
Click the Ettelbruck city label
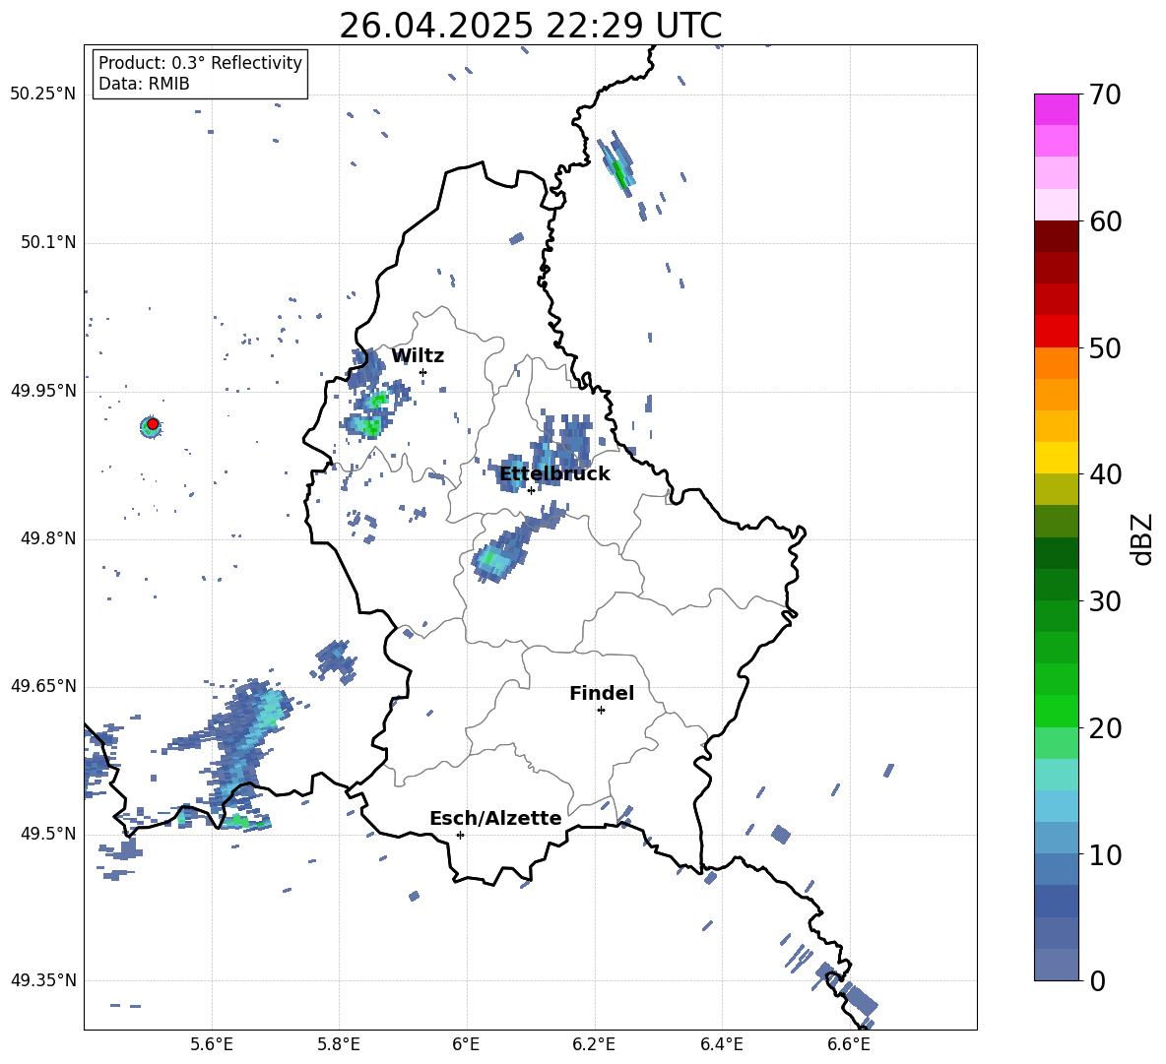click(554, 474)
